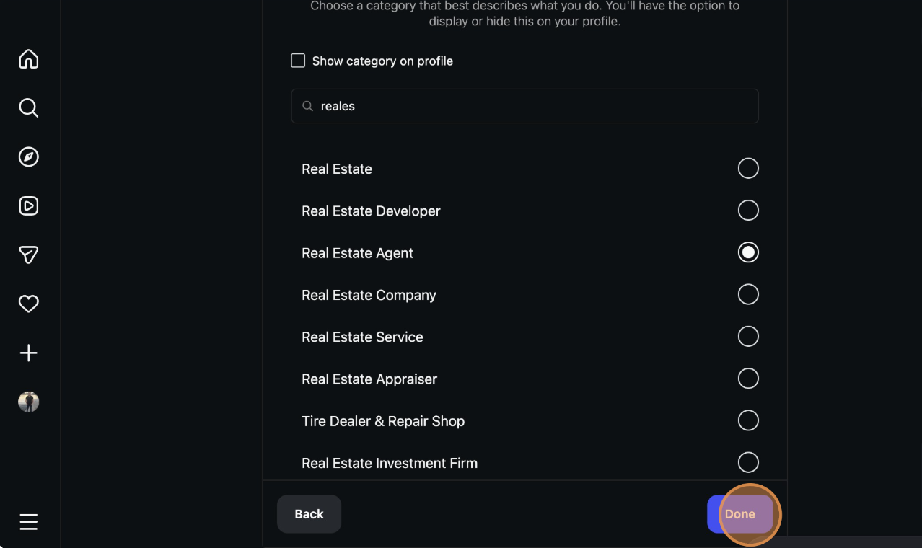Open the Home feed icon
This screenshot has width=922, height=548.
pos(28,58)
